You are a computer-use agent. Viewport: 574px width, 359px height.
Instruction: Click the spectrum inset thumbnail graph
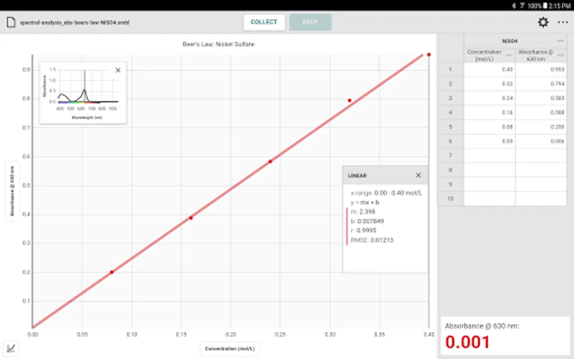83,93
